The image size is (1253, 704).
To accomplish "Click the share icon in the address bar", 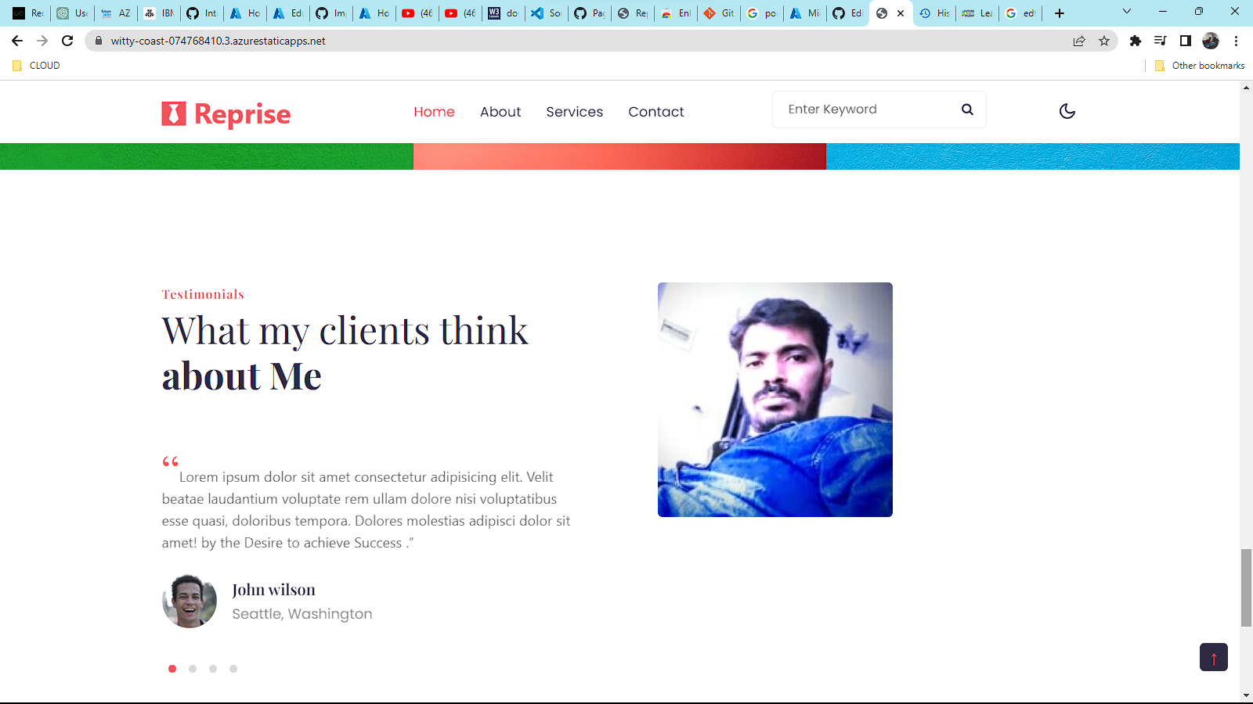I will point(1079,41).
